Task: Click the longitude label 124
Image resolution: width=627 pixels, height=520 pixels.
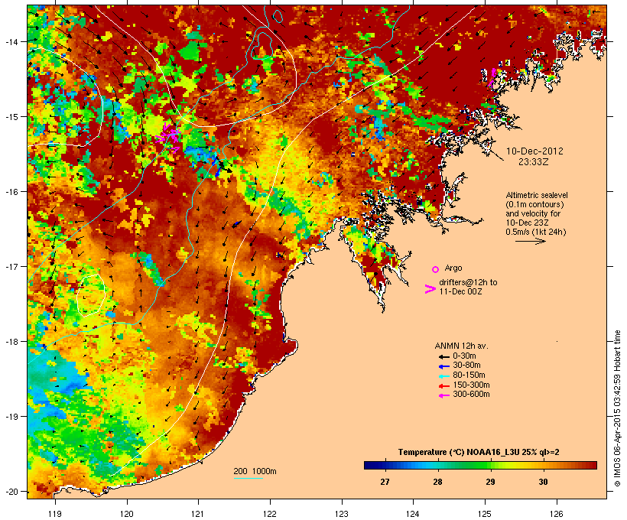Action: click(413, 514)
